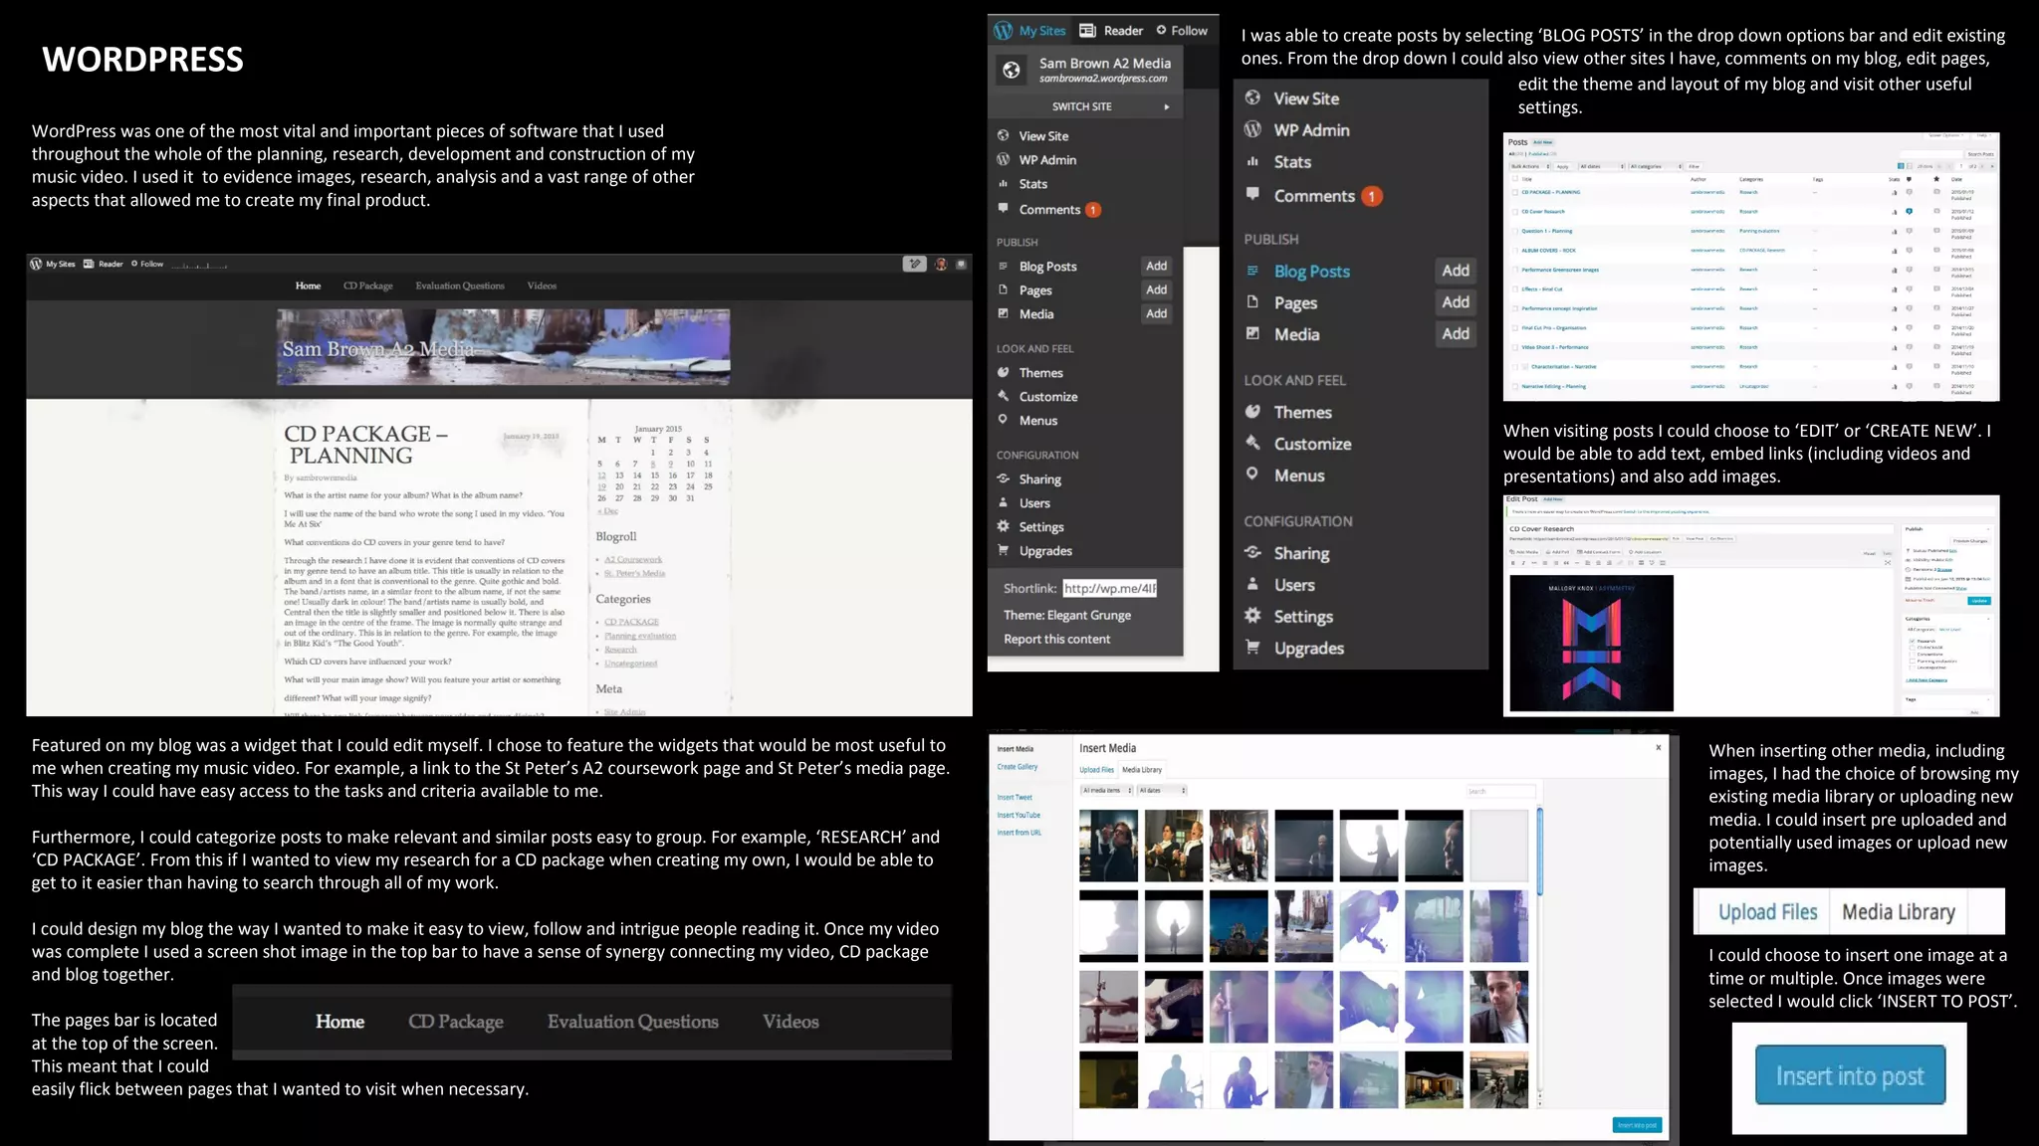
Task: Click the Research category link on the blog
Action: [x=620, y=650]
